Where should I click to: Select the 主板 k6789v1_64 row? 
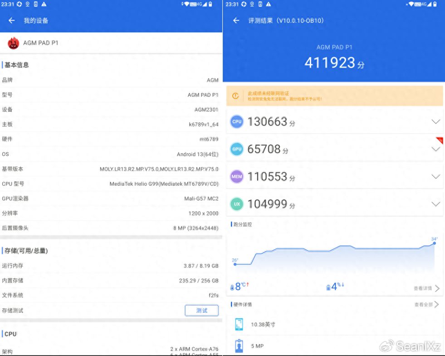[x=111, y=124]
